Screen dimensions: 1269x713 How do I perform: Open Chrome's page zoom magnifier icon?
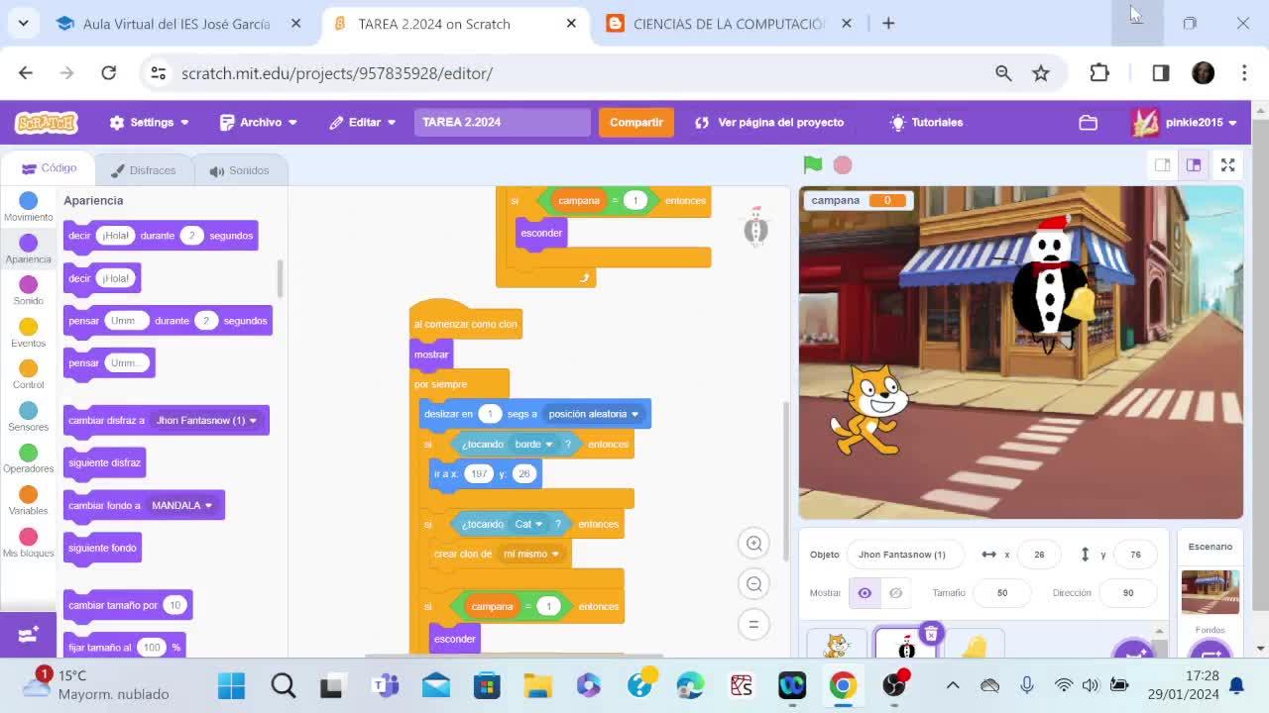point(1003,73)
